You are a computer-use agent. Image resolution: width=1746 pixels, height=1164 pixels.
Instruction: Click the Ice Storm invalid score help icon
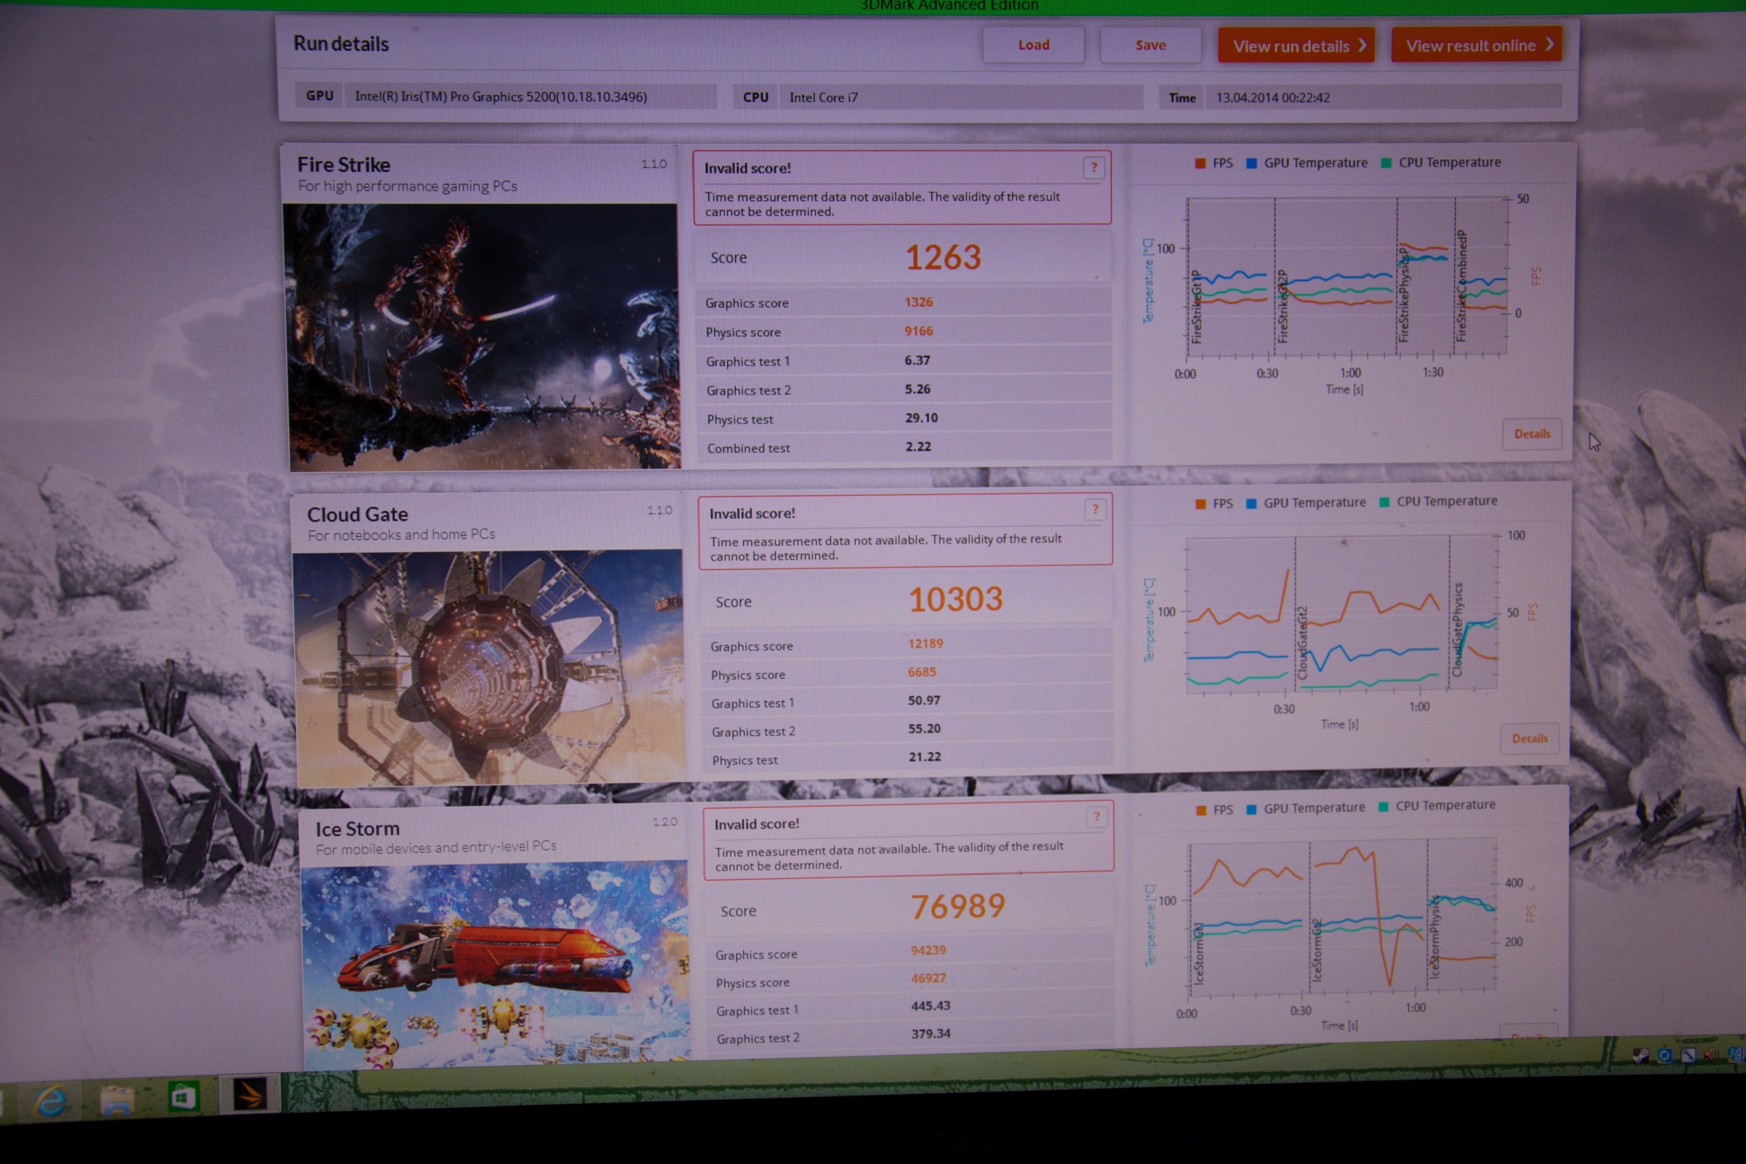pyautogui.click(x=1097, y=818)
